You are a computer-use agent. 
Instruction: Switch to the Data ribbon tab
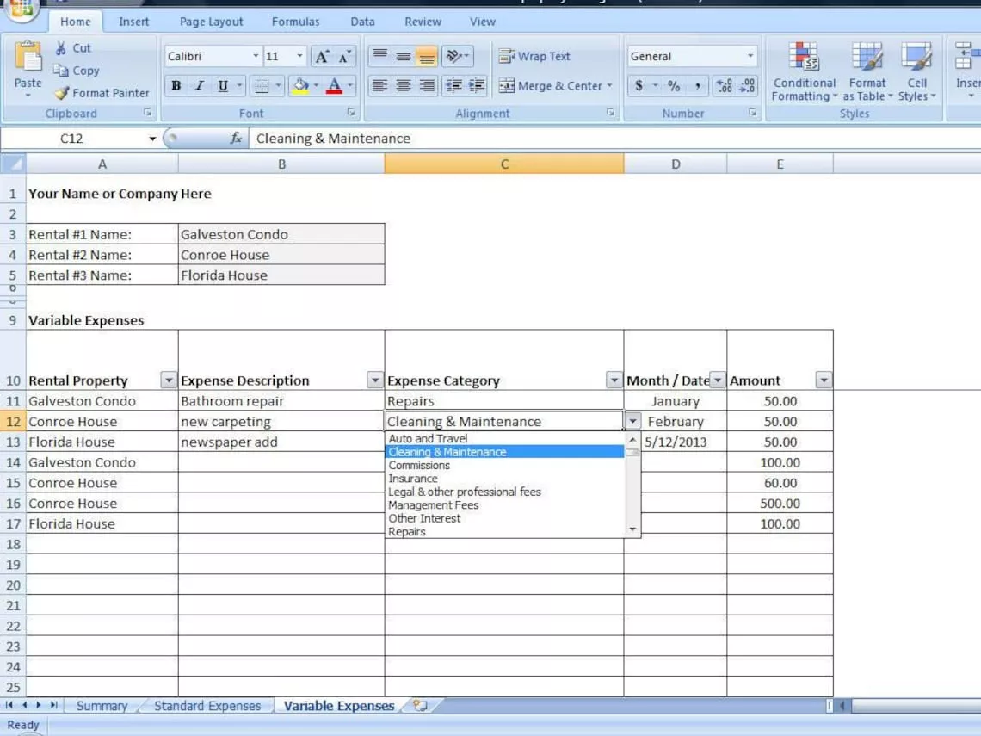click(362, 22)
